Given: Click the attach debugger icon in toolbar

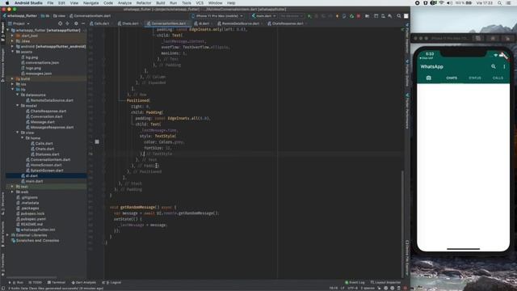Looking at the screenshot, I should click(x=351, y=16).
